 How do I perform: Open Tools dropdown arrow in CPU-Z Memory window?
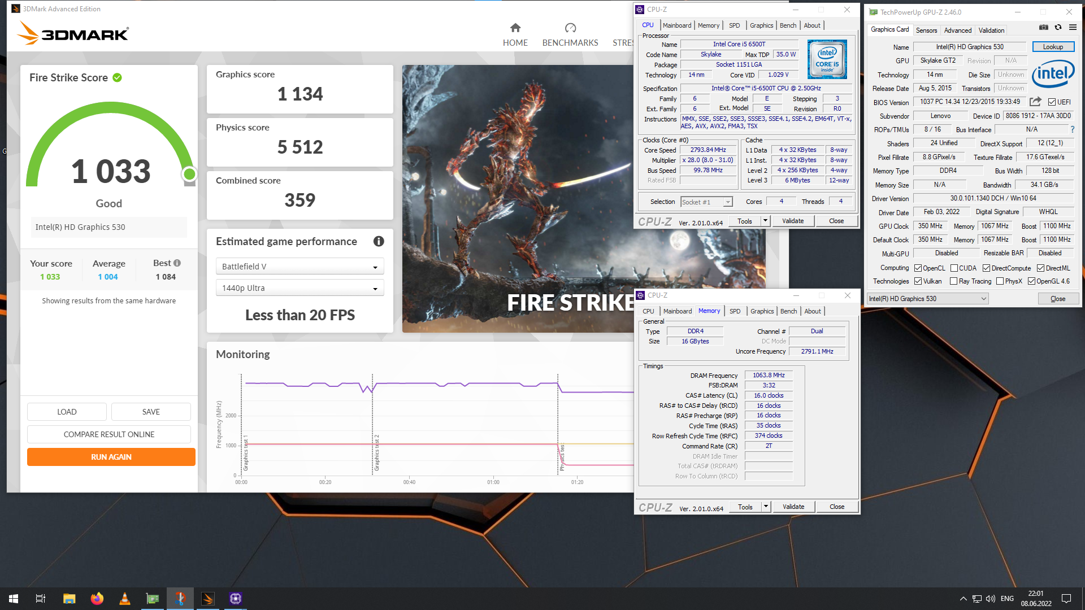[766, 507]
